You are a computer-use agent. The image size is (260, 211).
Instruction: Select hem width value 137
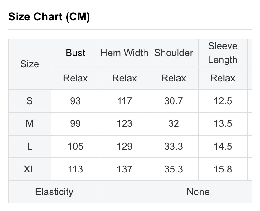click(x=125, y=169)
